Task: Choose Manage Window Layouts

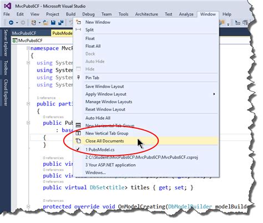Action: 146,102
